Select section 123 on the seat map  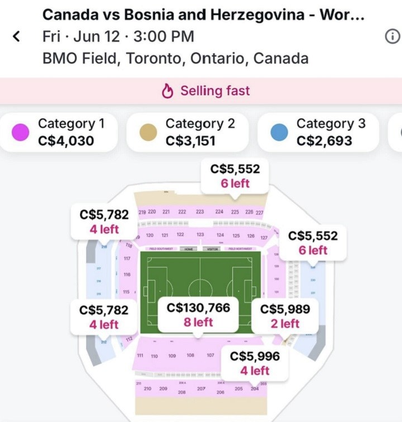(200, 235)
